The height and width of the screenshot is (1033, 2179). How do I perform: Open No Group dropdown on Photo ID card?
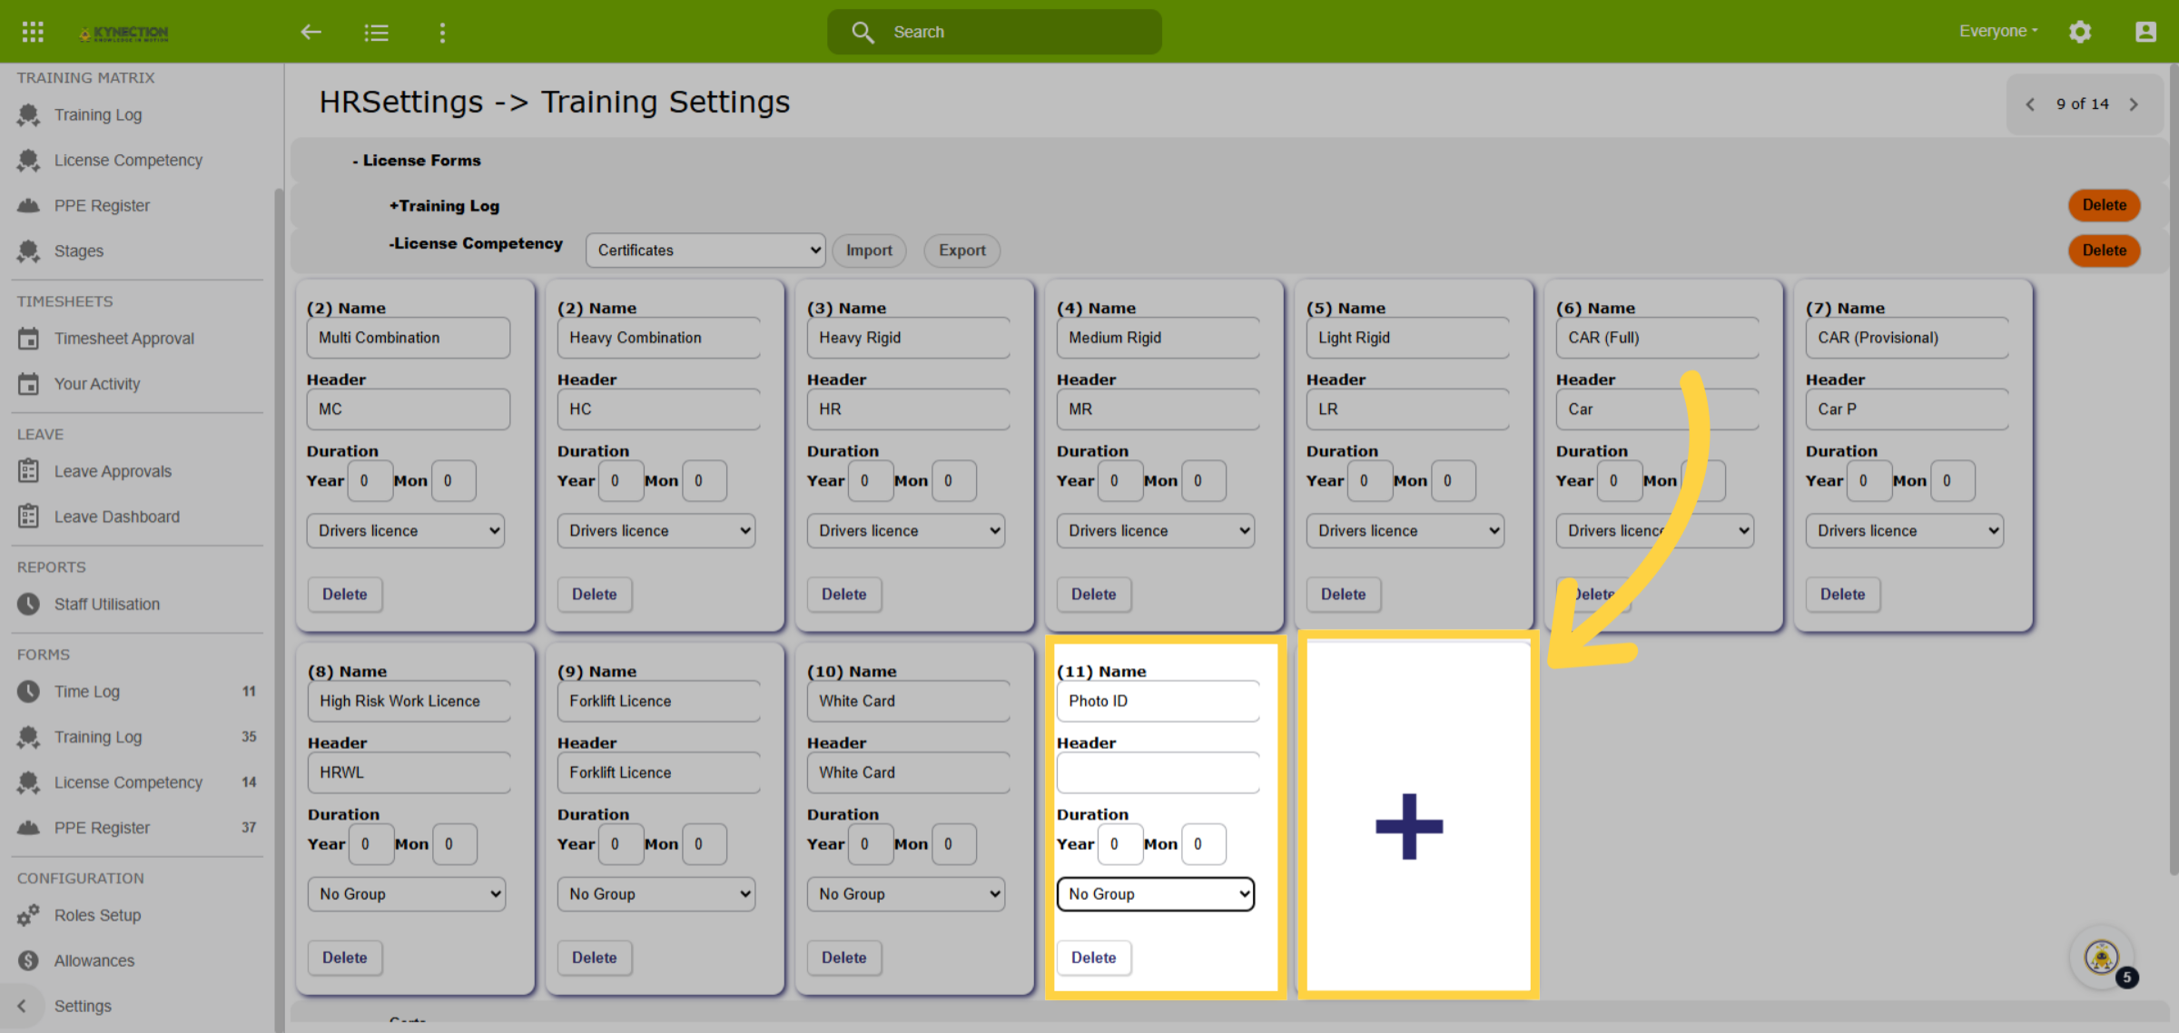pos(1155,894)
